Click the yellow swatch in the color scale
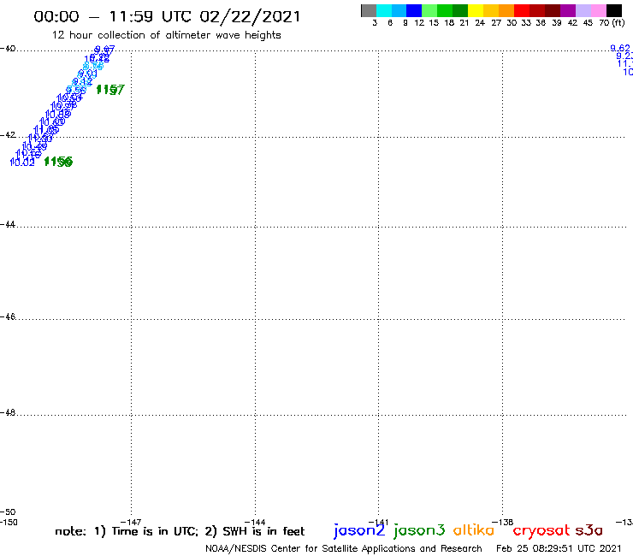Screen dimensions: 633x556 pyautogui.click(x=476, y=10)
